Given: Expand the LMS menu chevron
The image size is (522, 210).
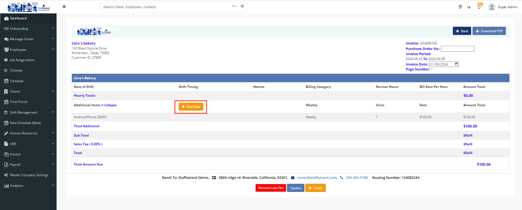Looking at the screenshot, I should 53,144.
